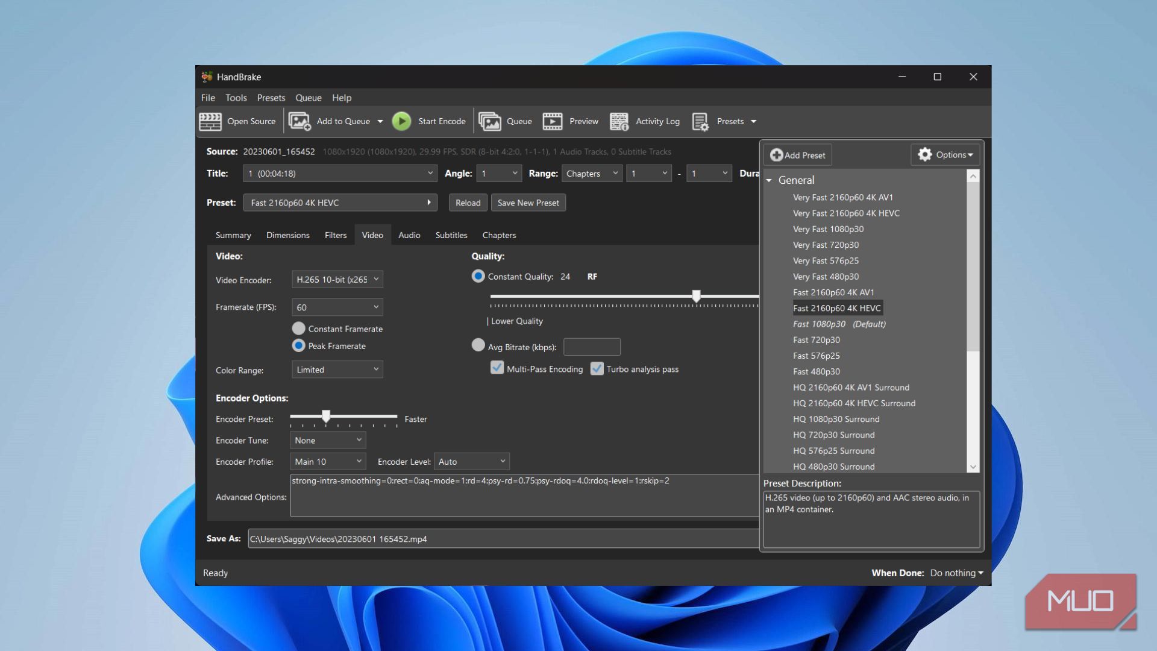Open the Video Encoder dropdown
The image size is (1157, 651).
point(337,279)
